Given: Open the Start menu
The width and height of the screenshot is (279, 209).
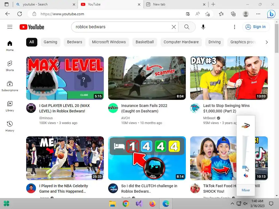Looking at the screenshot, I should 7,204.
